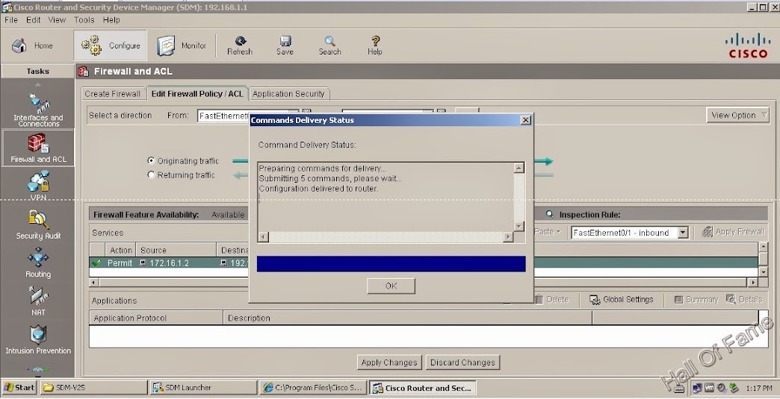This screenshot has width=780, height=399.
Task: Click the Description column header
Action: pyautogui.click(x=408, y=318)
